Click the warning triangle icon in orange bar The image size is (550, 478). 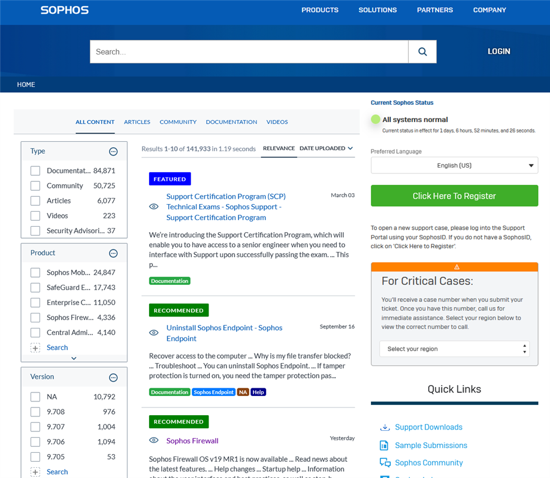[x=457, y=267]
